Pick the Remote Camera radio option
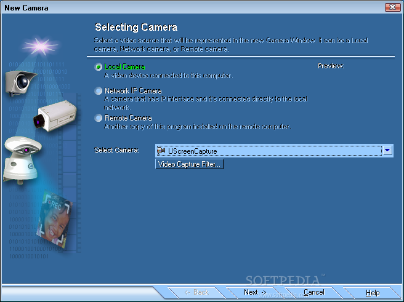The height and width of the screenshot is (302, 404). click(98, 118)
